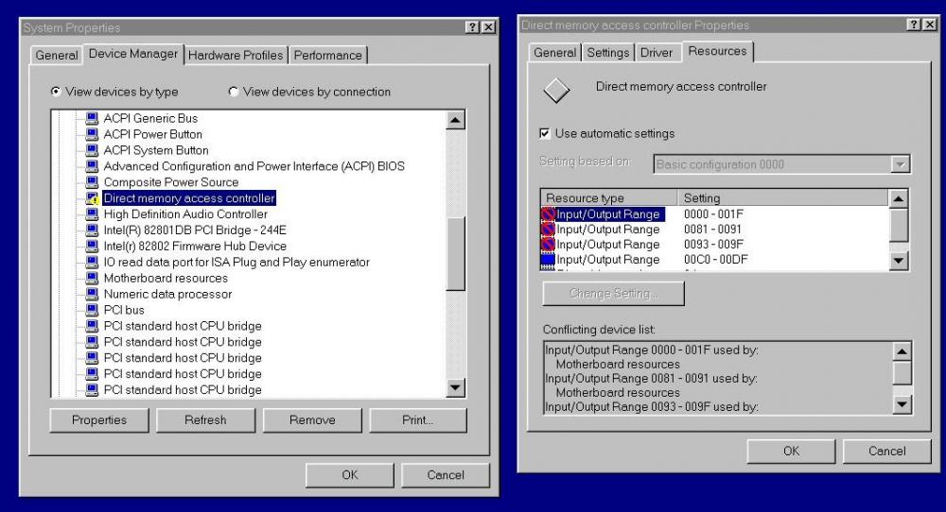Open the Setting based on dropdown
This screenshot has width=946, height=512.
tap(900, 164)
